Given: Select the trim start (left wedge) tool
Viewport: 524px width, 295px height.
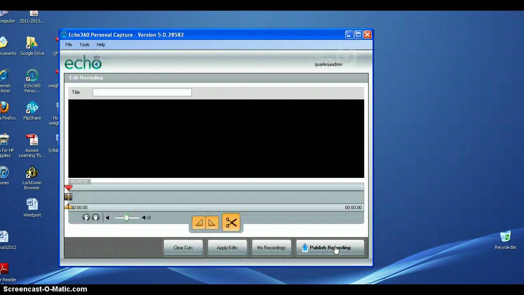Looking at the screenshot, I should point(199,223).
